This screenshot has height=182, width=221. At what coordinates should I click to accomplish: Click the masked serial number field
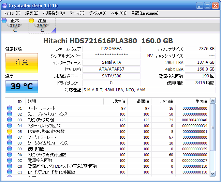(112, 56)
